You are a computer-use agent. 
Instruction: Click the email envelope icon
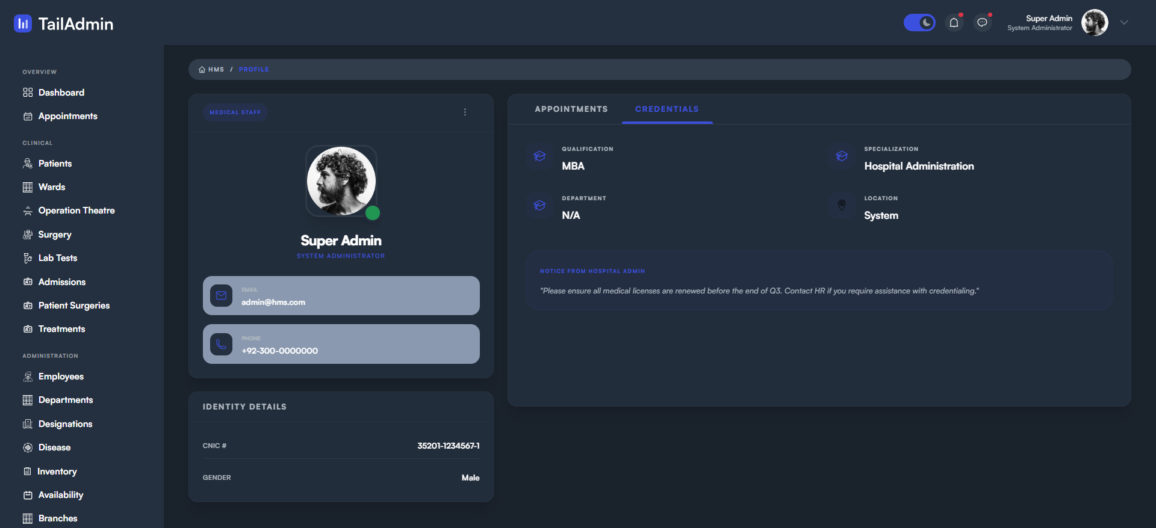[221, 296]
